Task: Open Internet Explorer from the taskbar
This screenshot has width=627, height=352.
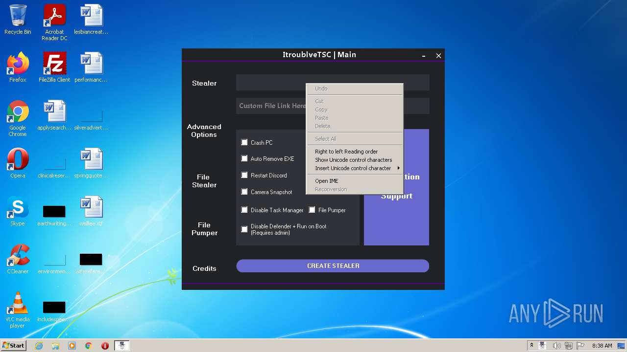Action: [39, 346]
